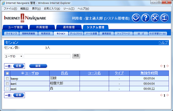This screenshot has height=111, width=173.
Task: Click page number 1 above table
Action: click(164, 66)
